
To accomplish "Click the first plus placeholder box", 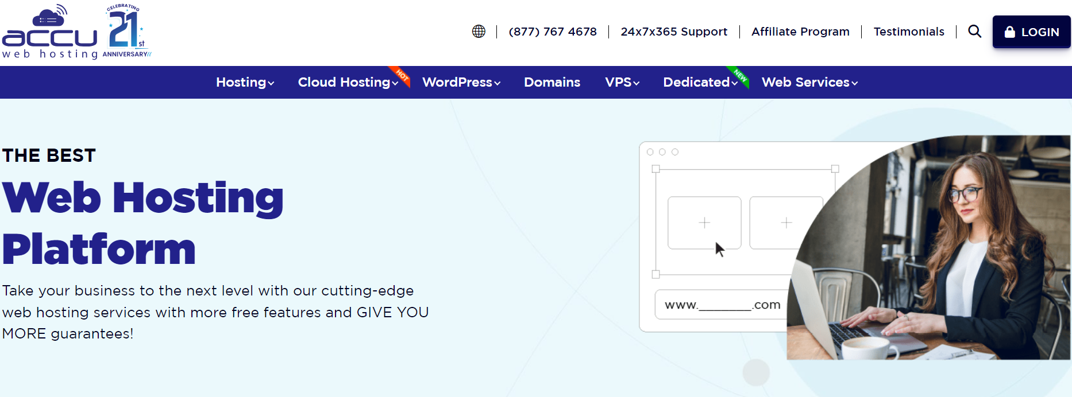I will pos(704,223).
